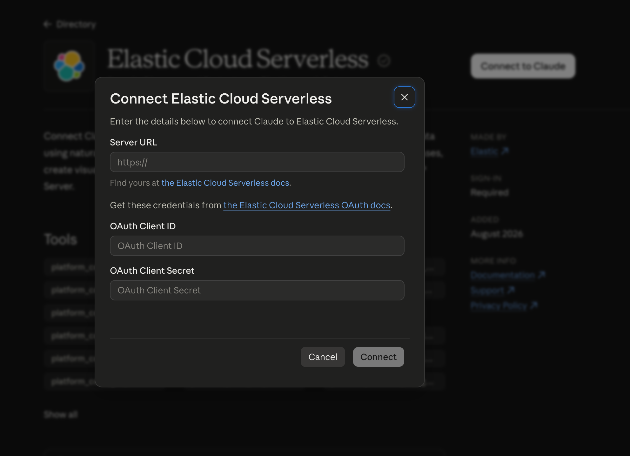Close the Connect Elastic Cloud Serverless dialog
Viewport: 630px width, 456px height.
point(404,97)
